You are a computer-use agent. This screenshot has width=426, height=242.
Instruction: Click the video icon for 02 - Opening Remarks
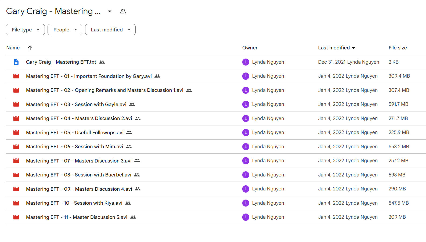coord(16,90)
